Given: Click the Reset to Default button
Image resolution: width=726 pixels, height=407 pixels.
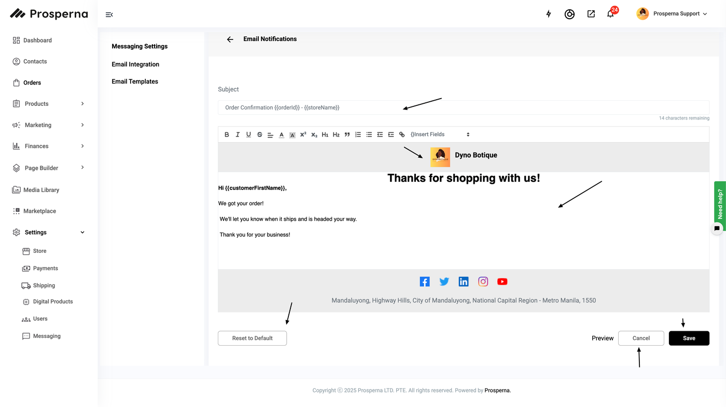Looking at the screenshot, I should pyautogui.click(x=252, y=338).
